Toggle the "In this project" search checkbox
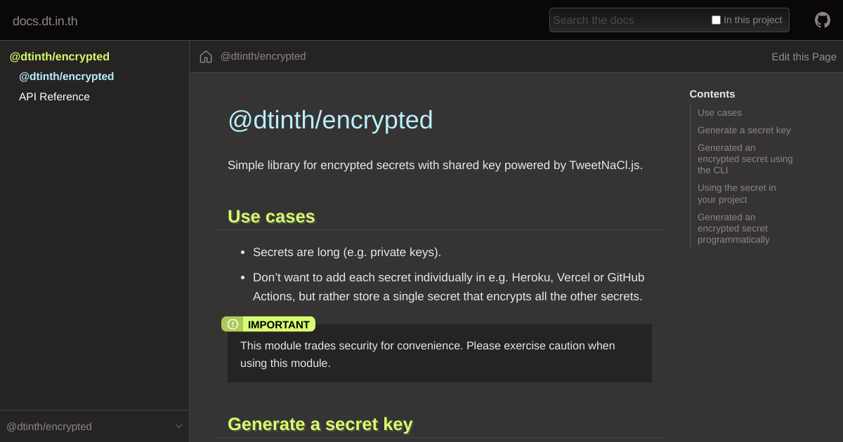843x442 pixels. click(x=716, y=20)
